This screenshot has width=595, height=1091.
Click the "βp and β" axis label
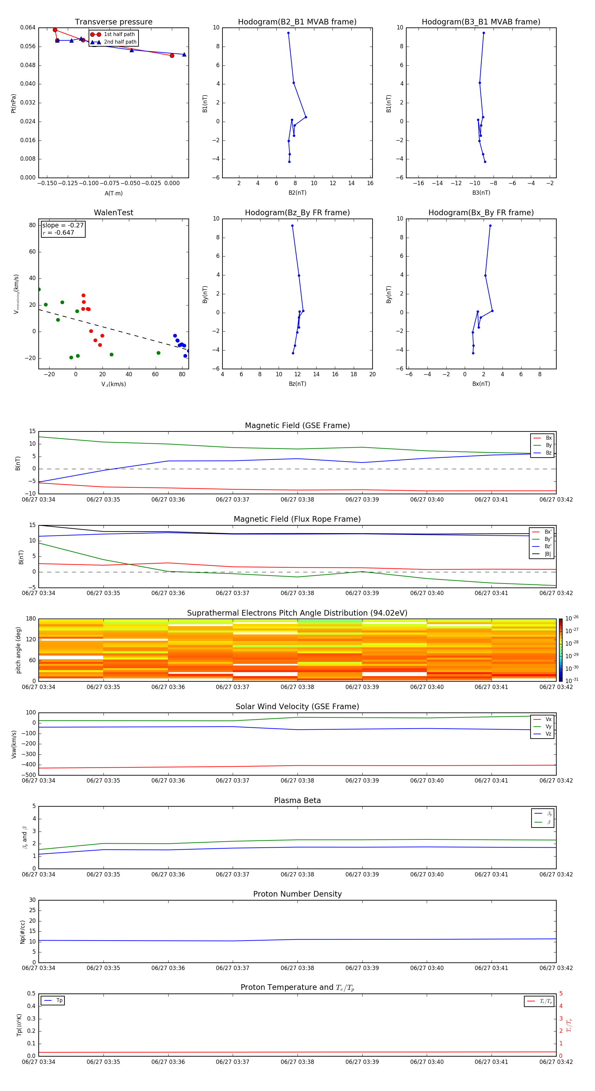pos(24,837)
